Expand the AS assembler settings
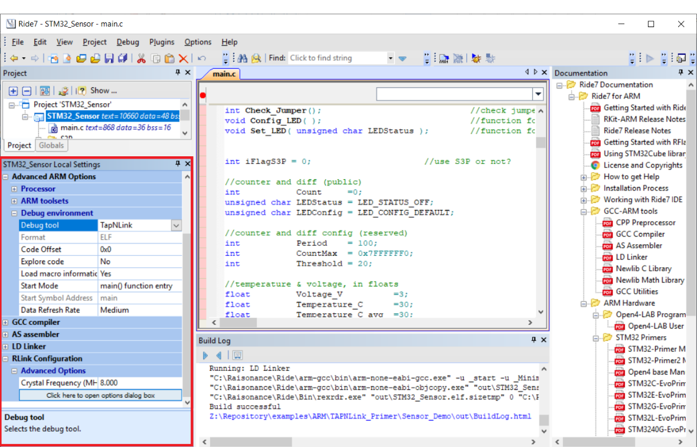Viewport: 697px width, 447px height. [5, 334]
